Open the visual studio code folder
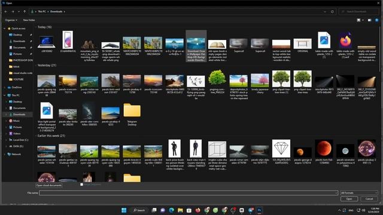The height and width of the screenshot is (215, 383). [x=21, y=73]
